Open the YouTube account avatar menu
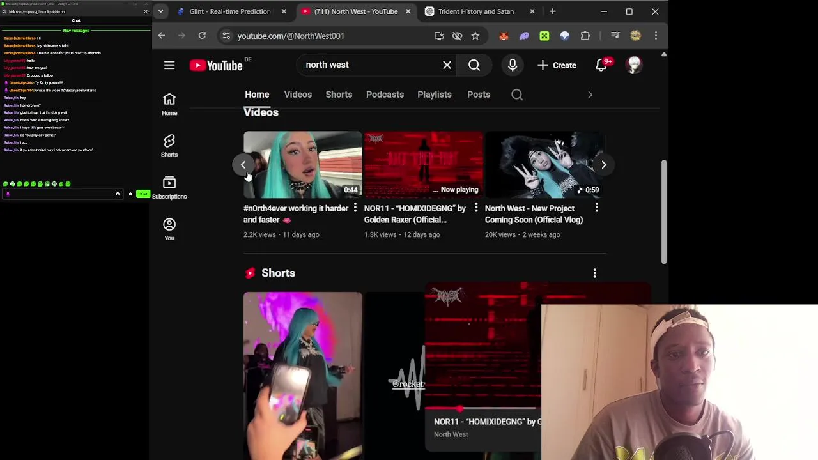Image resolution: width=818 pixels, height=460 pixels. click(634, 65)
